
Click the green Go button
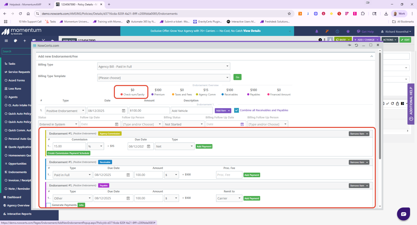tap(237, 77)
